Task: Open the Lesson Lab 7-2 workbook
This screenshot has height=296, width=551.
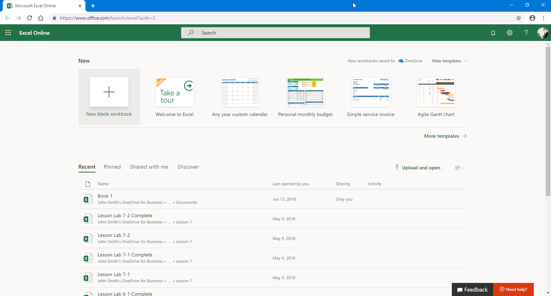Action: click(x=114, y=235)
